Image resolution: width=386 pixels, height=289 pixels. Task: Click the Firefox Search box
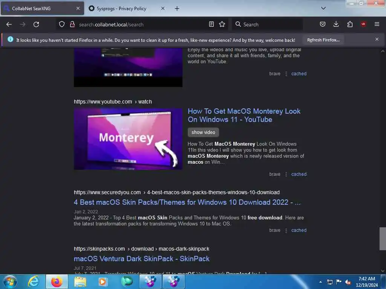coord(267,24)
